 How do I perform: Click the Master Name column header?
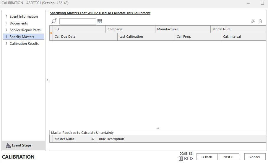(x=75, y=139)
